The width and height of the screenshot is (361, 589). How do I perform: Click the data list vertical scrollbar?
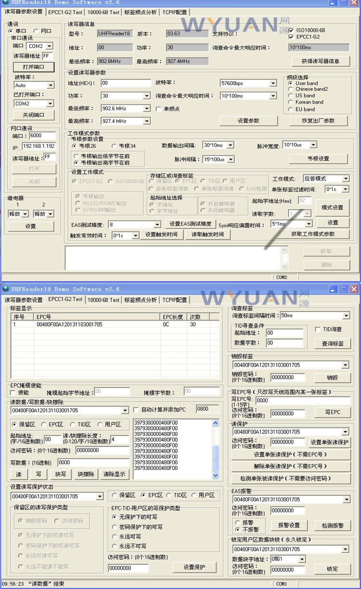pyautogui.click(x=216, y=449)
